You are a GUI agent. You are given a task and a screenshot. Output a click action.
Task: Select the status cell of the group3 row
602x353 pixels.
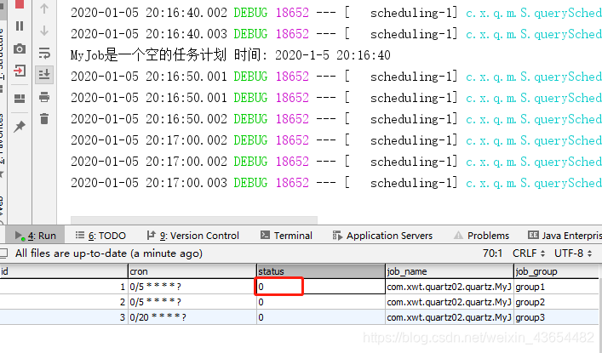(x=320, y=317)
